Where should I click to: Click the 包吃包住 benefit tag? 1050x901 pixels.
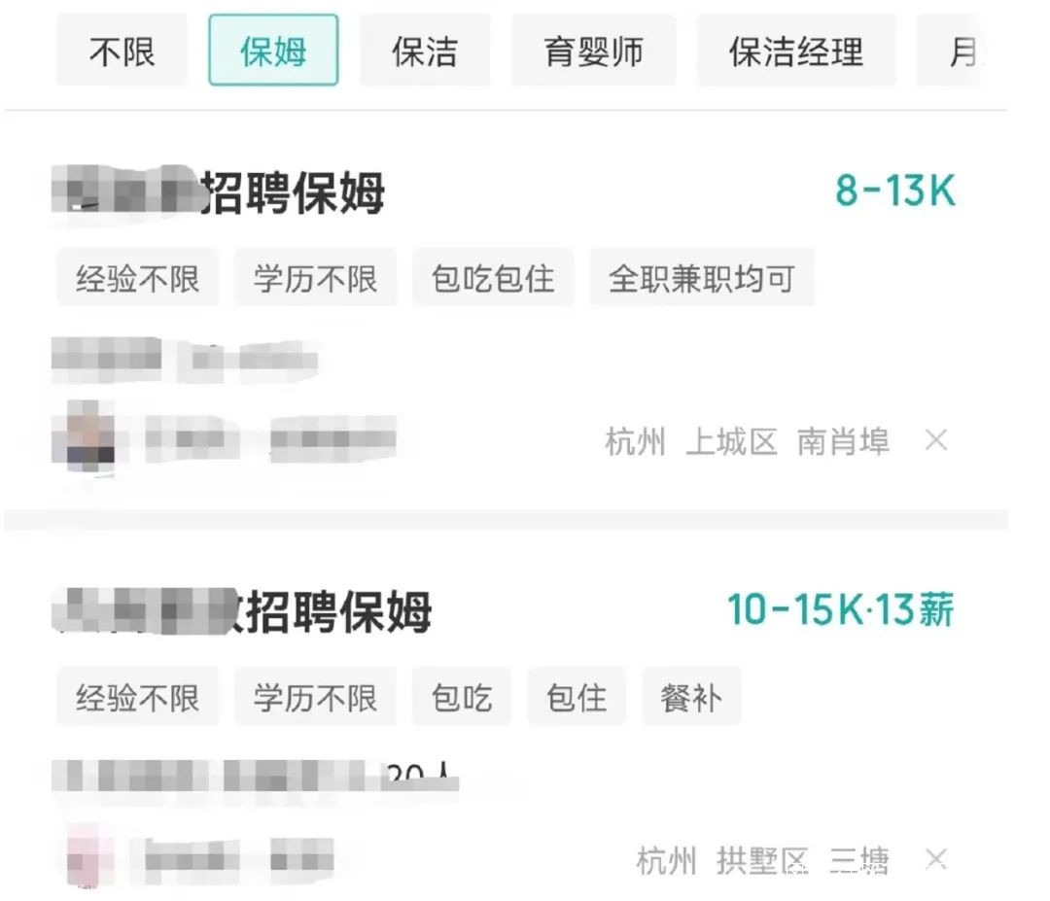point(493,278)
